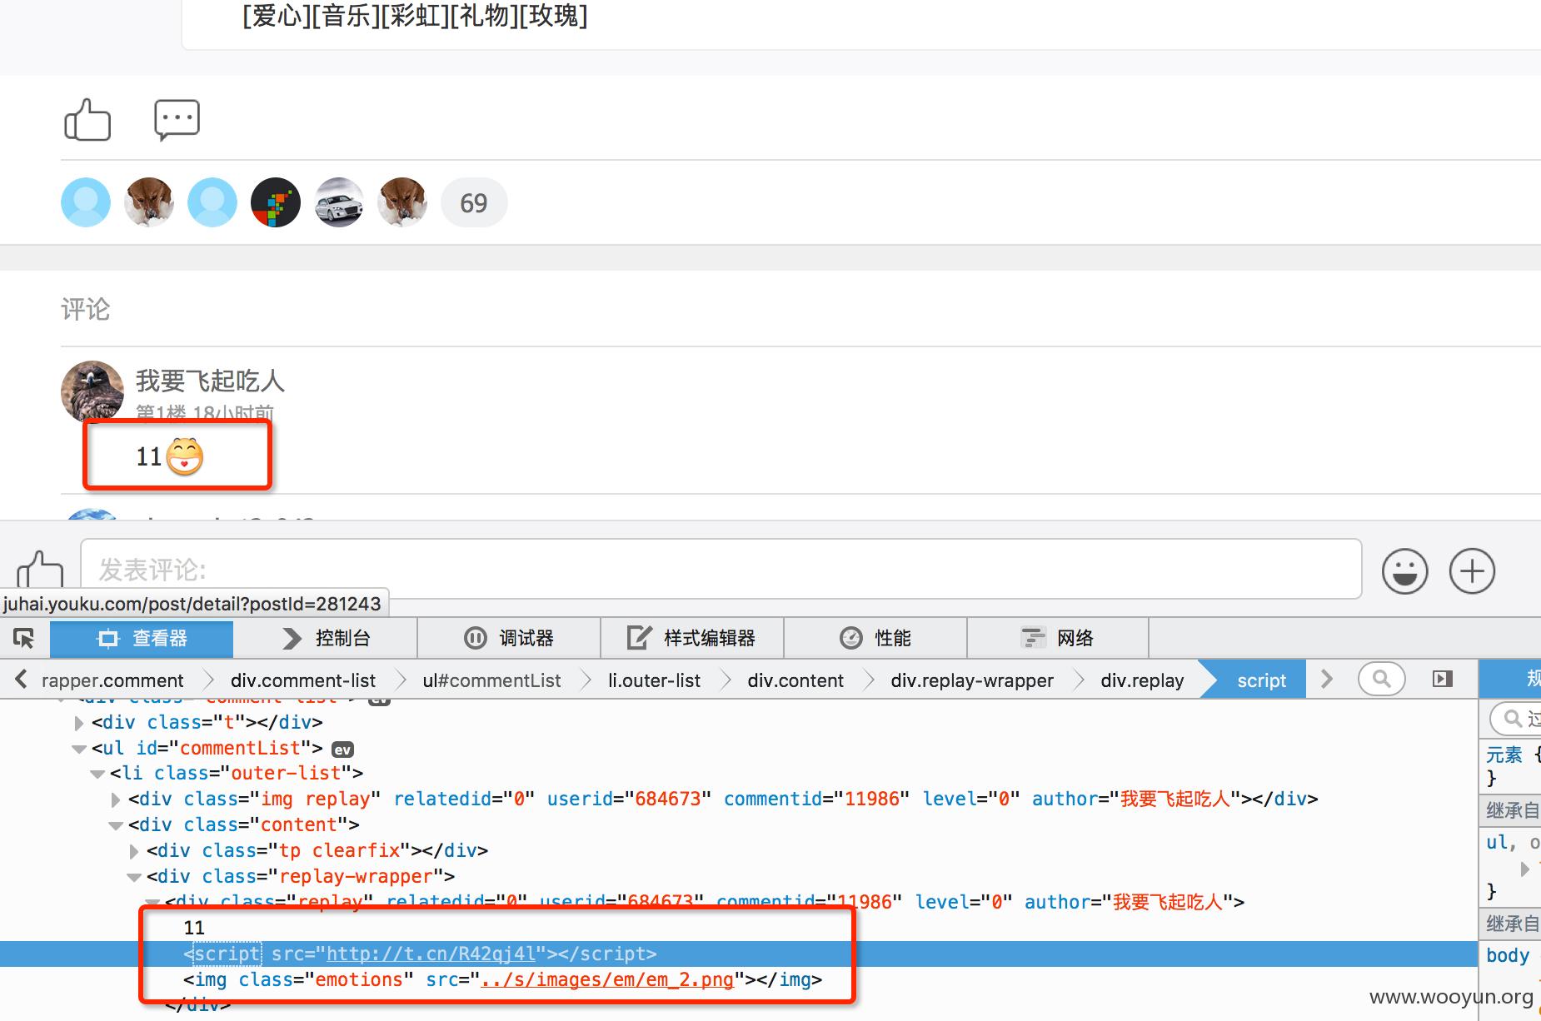Select the img class="emotions" line
1541x1021 pixels.
click(503, 979)
